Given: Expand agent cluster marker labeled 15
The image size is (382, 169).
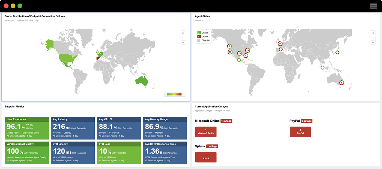Looking at the screenshot, I should pos(230,52).
